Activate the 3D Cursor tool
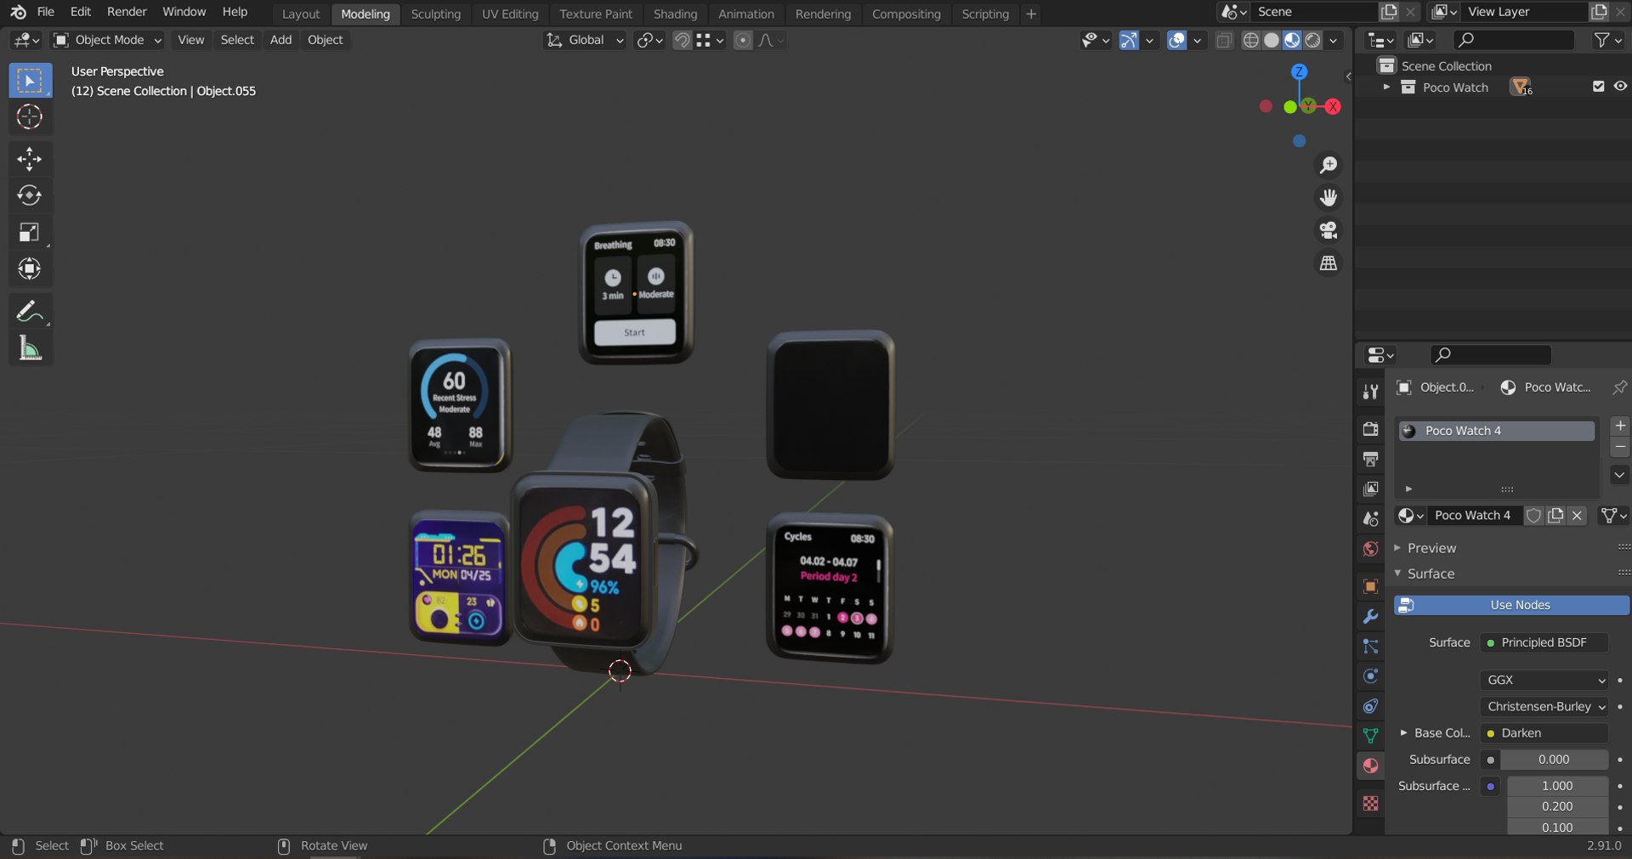Screen dimensions: 1632x859 (x=30, y=117)
